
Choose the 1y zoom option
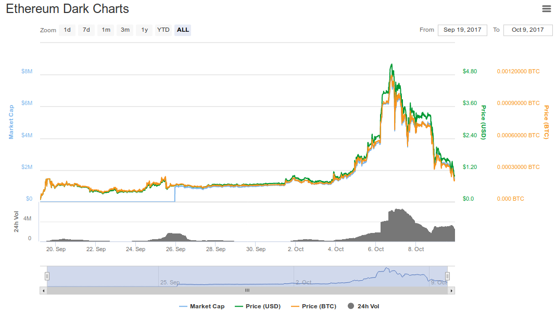click(x=144, y=30)
